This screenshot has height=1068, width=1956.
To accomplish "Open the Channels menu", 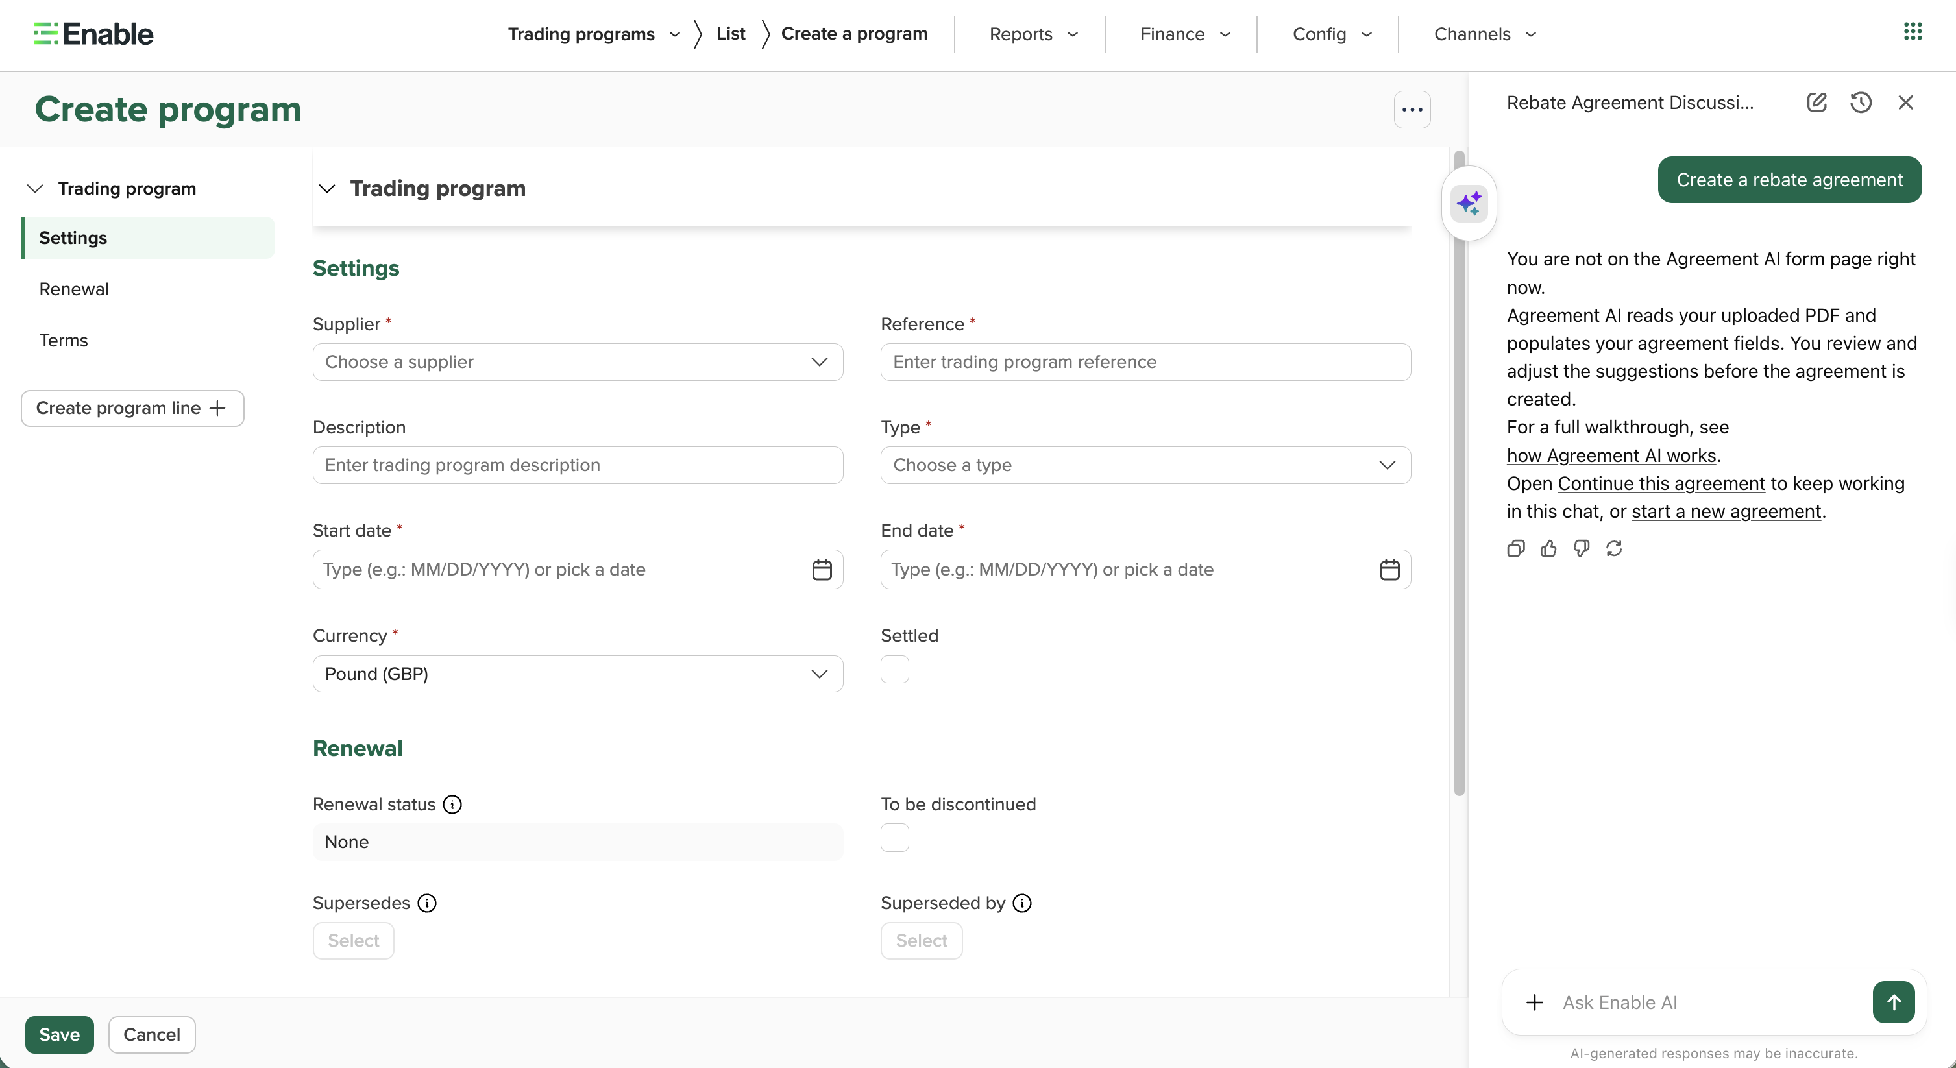I will 1484,34.
